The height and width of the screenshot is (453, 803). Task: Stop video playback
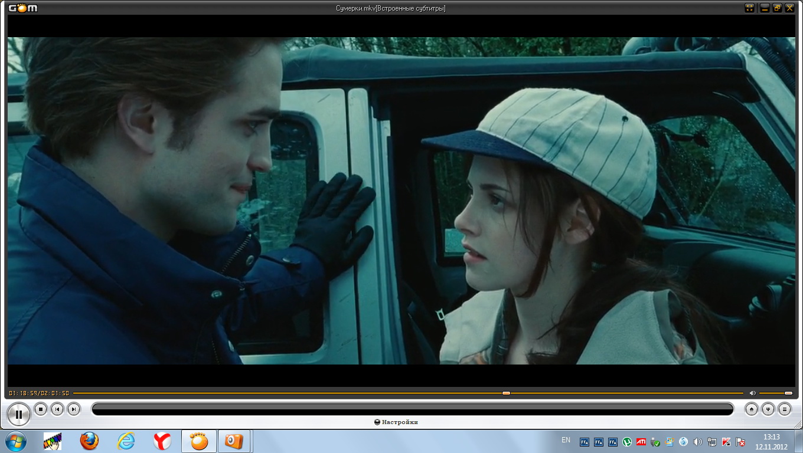pos(41,409)
